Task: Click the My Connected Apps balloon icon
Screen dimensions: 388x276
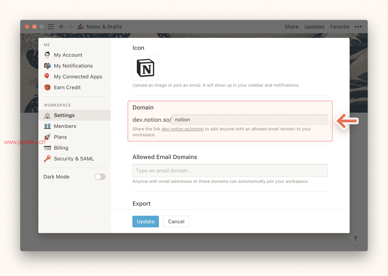Action: [x=47, y=76]
